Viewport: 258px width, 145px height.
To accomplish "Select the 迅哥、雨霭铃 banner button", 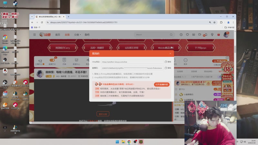I will coord(97,48).
